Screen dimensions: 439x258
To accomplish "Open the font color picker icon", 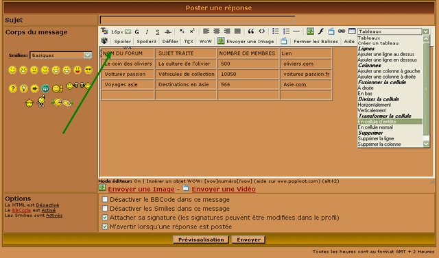I will [104, 31].
